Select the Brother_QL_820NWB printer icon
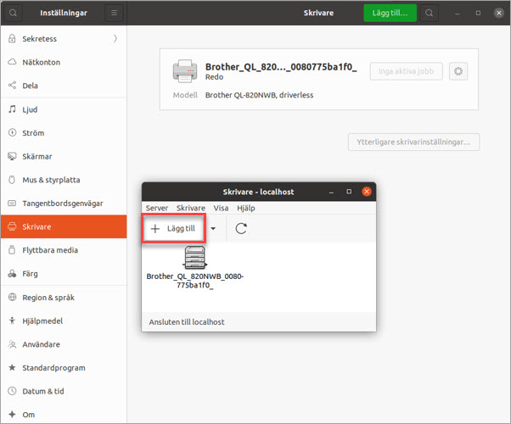The image size is (511, 424). 194,258
